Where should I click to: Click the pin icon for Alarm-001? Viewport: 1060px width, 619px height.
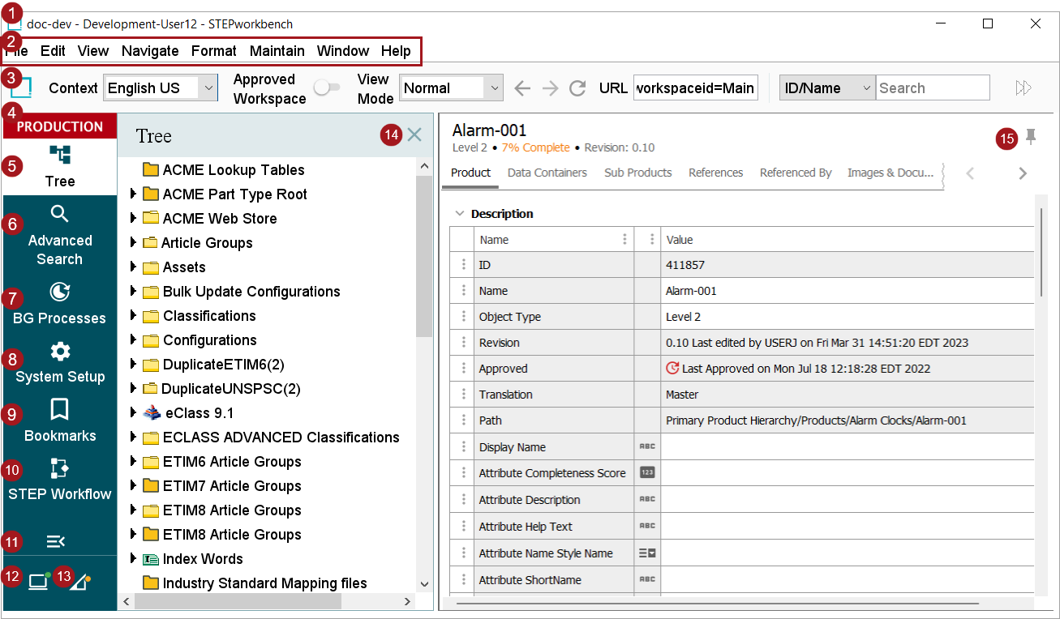[x=1031, y=137]
